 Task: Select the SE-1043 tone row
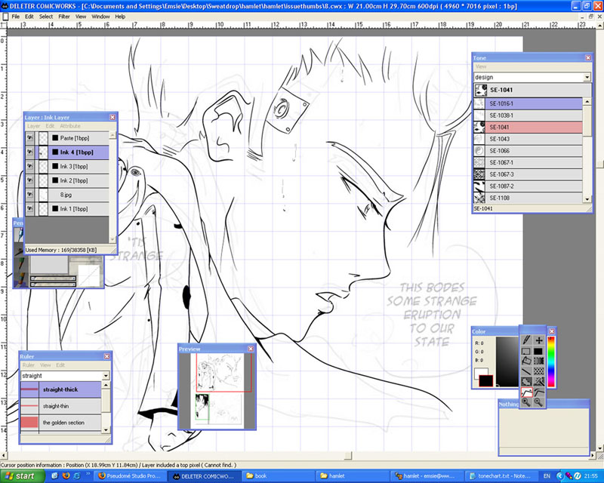(x=528, y=139)
